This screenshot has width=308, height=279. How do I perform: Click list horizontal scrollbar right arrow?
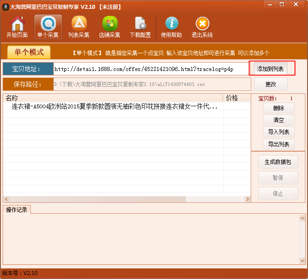[247, 199]
